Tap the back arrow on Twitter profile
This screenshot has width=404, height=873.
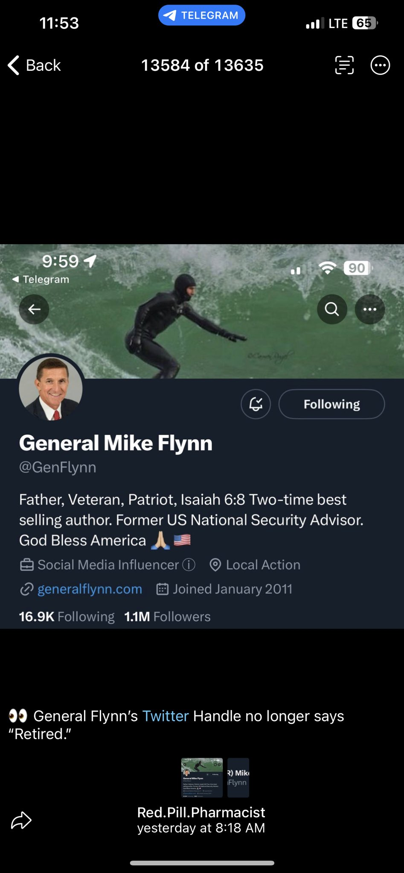34,309
